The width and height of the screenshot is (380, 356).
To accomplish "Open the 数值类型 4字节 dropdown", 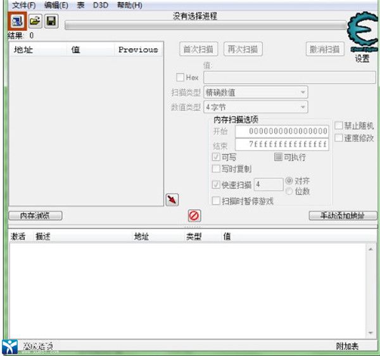I will pos(256,107).
